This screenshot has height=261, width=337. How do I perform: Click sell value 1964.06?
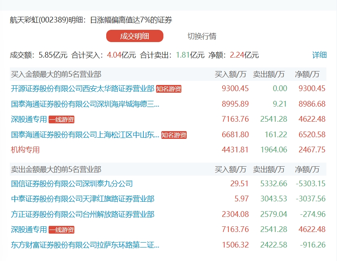274,150
